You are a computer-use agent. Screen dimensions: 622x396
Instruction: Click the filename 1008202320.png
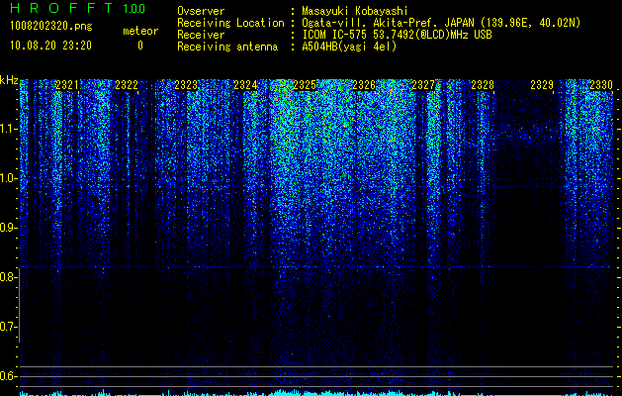[51, 27]
